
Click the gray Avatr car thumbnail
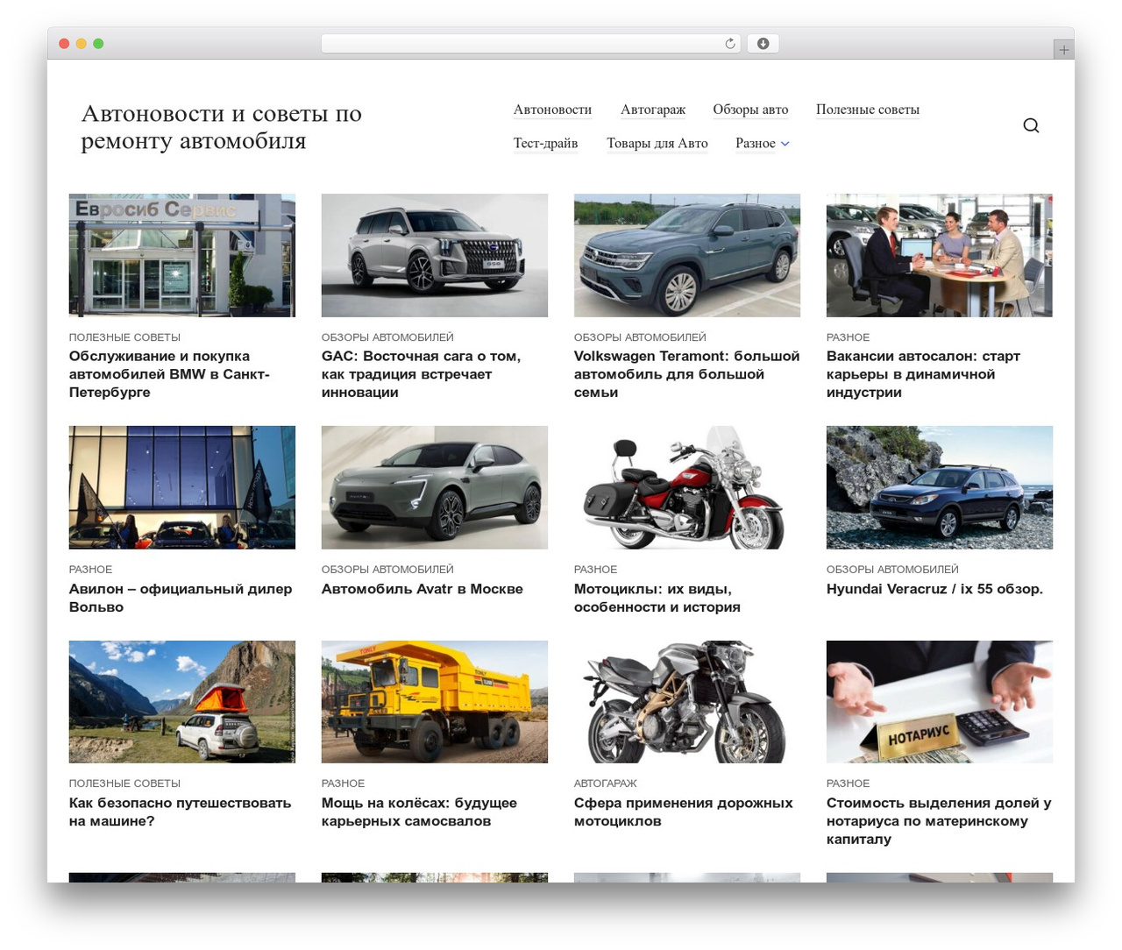click(435, 487)
